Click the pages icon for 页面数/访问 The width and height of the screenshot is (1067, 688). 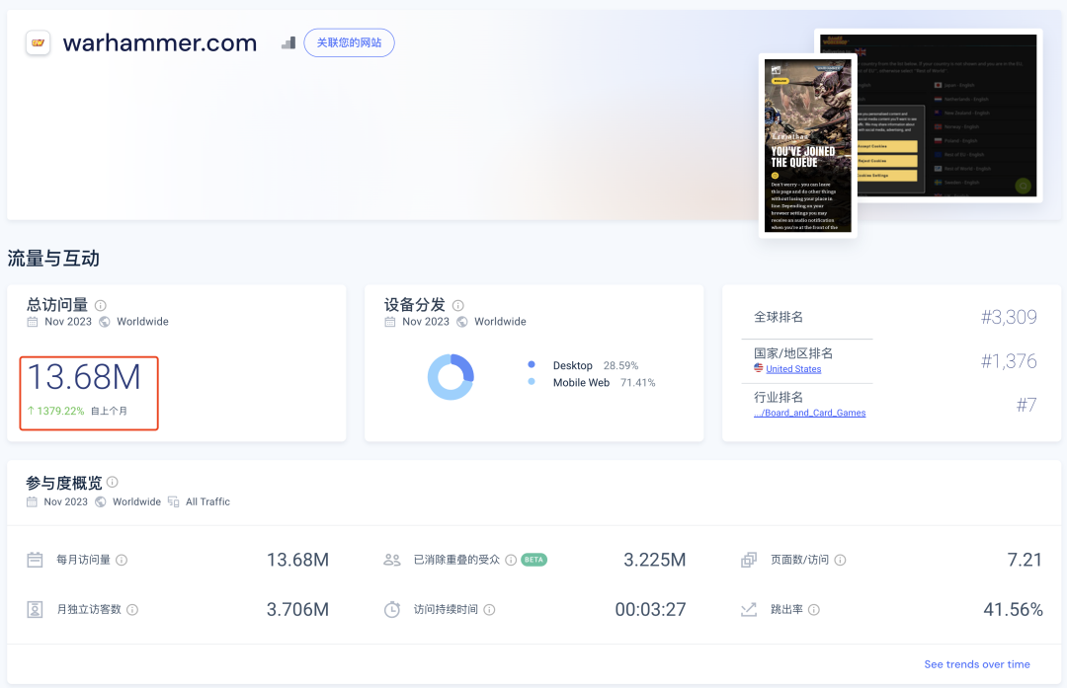tap(749, 561)
